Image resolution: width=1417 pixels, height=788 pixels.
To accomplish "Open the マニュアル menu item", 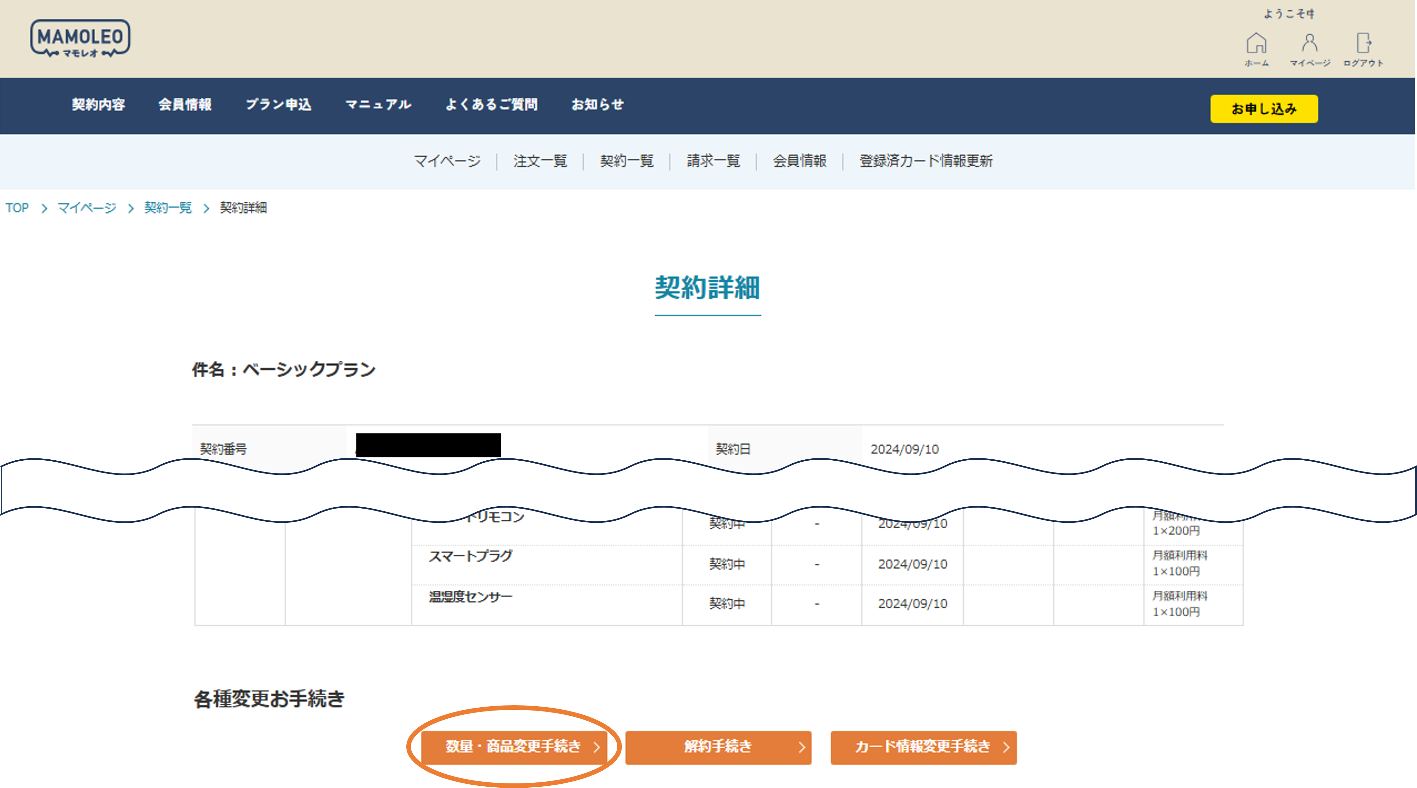I will point(378,104).
